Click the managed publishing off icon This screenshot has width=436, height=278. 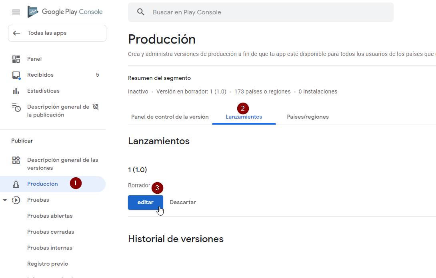point(96,107)
